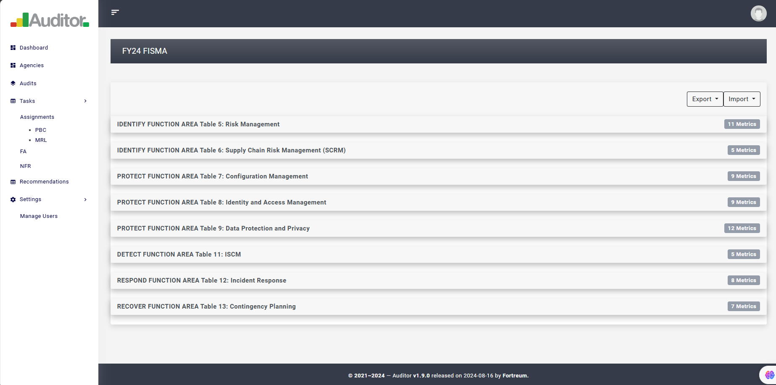
Task: Open the brain assistant icon at bottom right
Action: (x=769, y=375)
